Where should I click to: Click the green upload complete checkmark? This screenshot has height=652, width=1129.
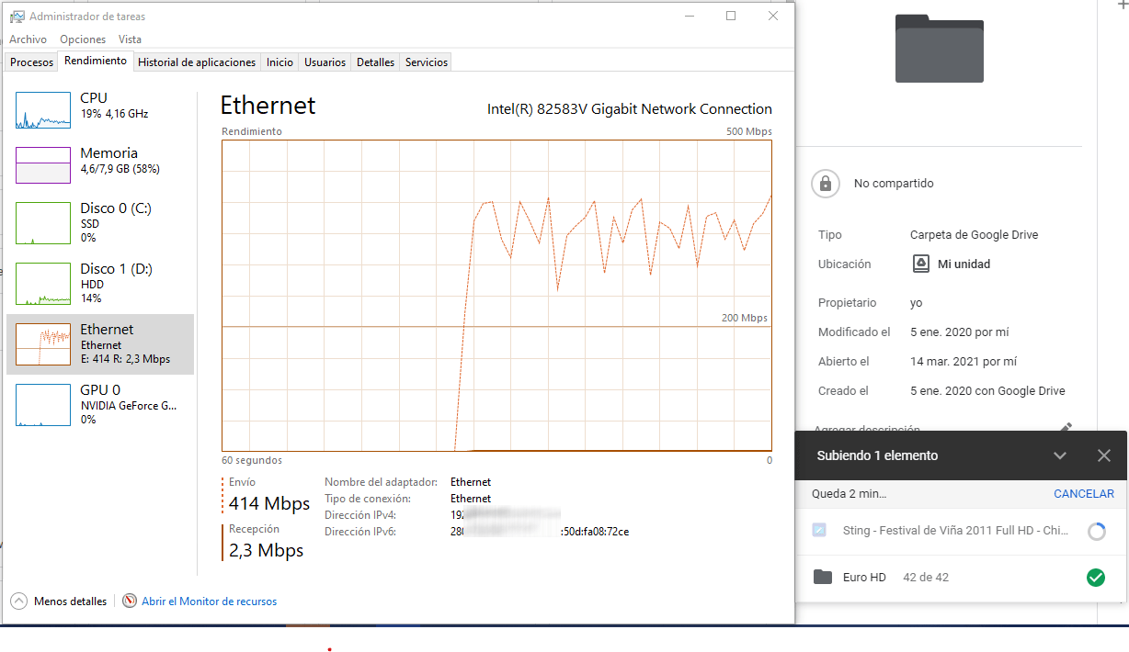[1095, 578]
